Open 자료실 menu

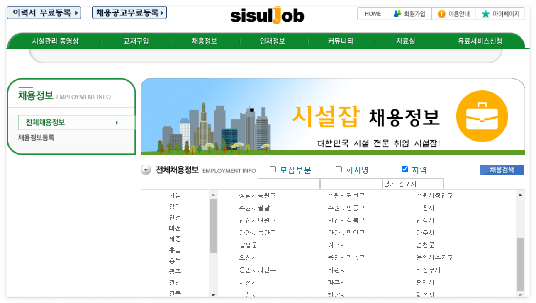pyautogui.click(x=405, y=41)
